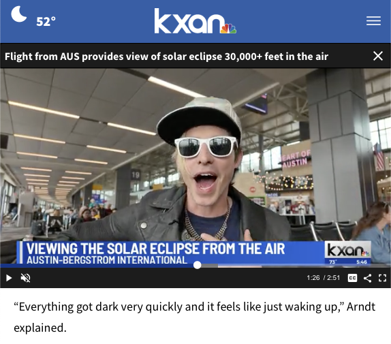This screenshot has height=344, width=391.
Task: Open weather via moon icon
Action: (x=18, y=14)
